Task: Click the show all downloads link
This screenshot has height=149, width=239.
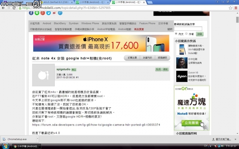Action: 223,139
